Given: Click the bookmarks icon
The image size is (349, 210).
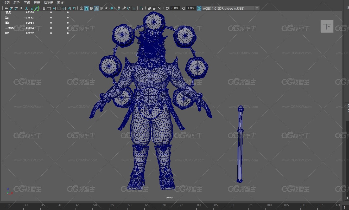Looking at the screenshot, I should pos(21,8).
